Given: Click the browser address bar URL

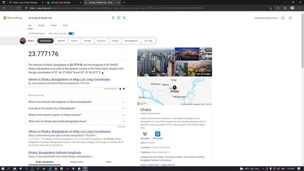Looking at the screenshot, I should 116,8.
